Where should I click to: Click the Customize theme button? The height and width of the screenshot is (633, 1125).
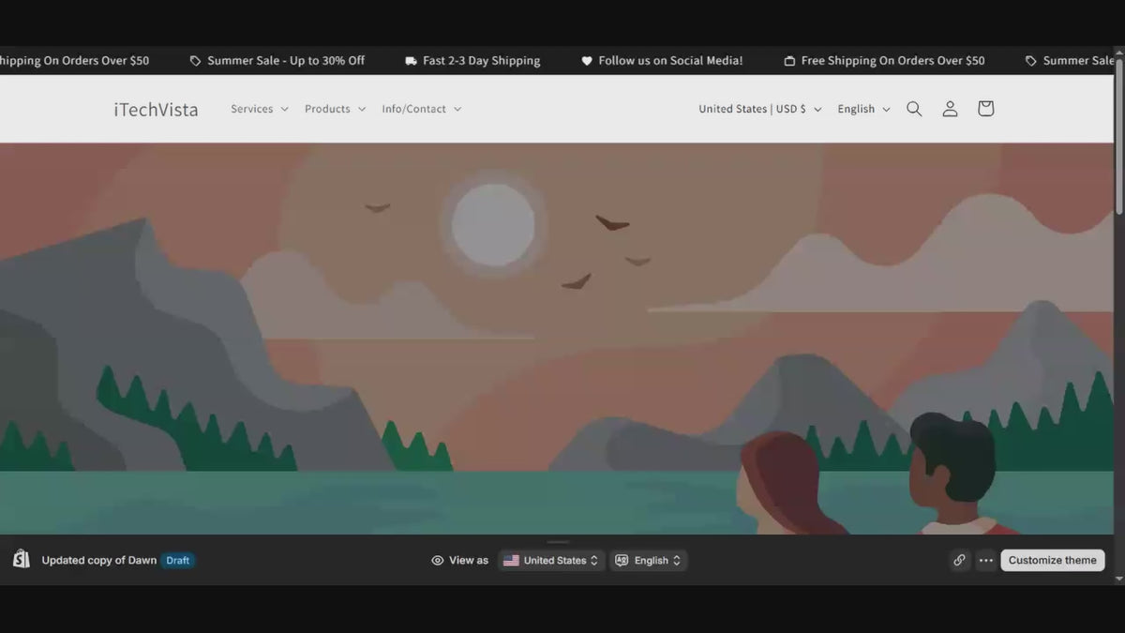coord(1052,560)
